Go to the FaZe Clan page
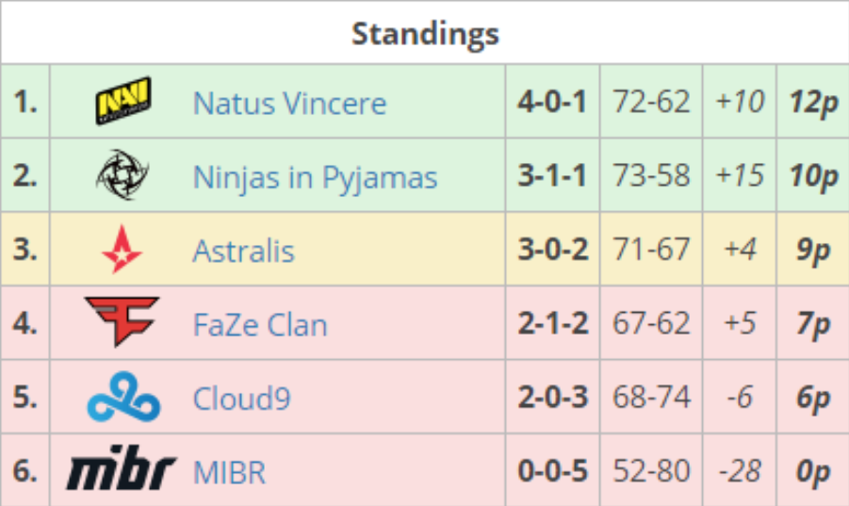849x506 pixels. [260, 325]
